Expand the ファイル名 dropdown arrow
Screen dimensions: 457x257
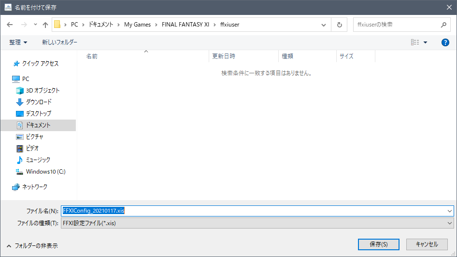[x=449, y=211]
